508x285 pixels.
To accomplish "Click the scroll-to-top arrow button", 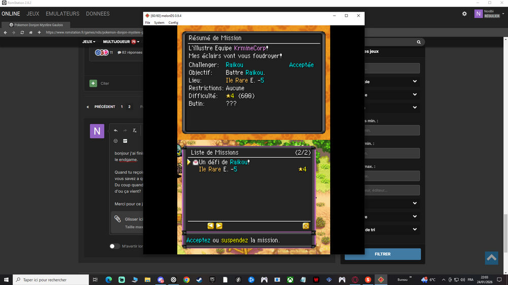I will (x=491, y=258).
